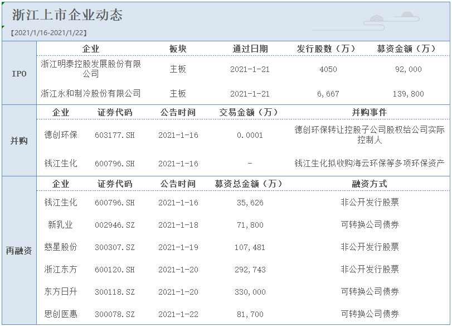Select the 292,743 financing amount
The height and width of the screenshot is (326, 452).
[250, 270]
